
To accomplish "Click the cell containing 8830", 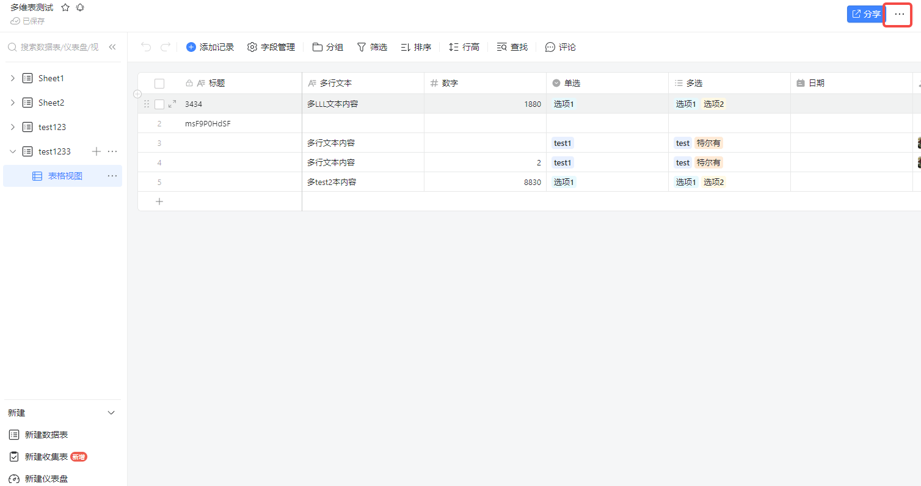I will pos(486,182).
